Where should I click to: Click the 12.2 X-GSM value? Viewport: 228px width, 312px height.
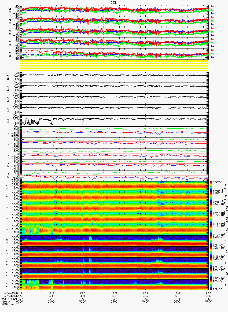pyautogui.click(x=51, y=294)
